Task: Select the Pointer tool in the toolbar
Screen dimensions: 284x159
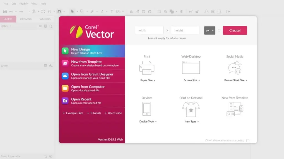Action: (73, 12)
